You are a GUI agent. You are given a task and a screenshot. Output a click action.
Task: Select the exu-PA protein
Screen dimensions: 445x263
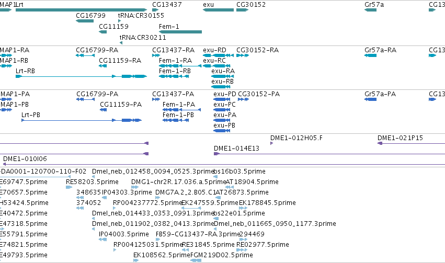[222, 120]
